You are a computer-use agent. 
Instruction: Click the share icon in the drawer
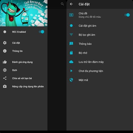(x=5, y=78)
